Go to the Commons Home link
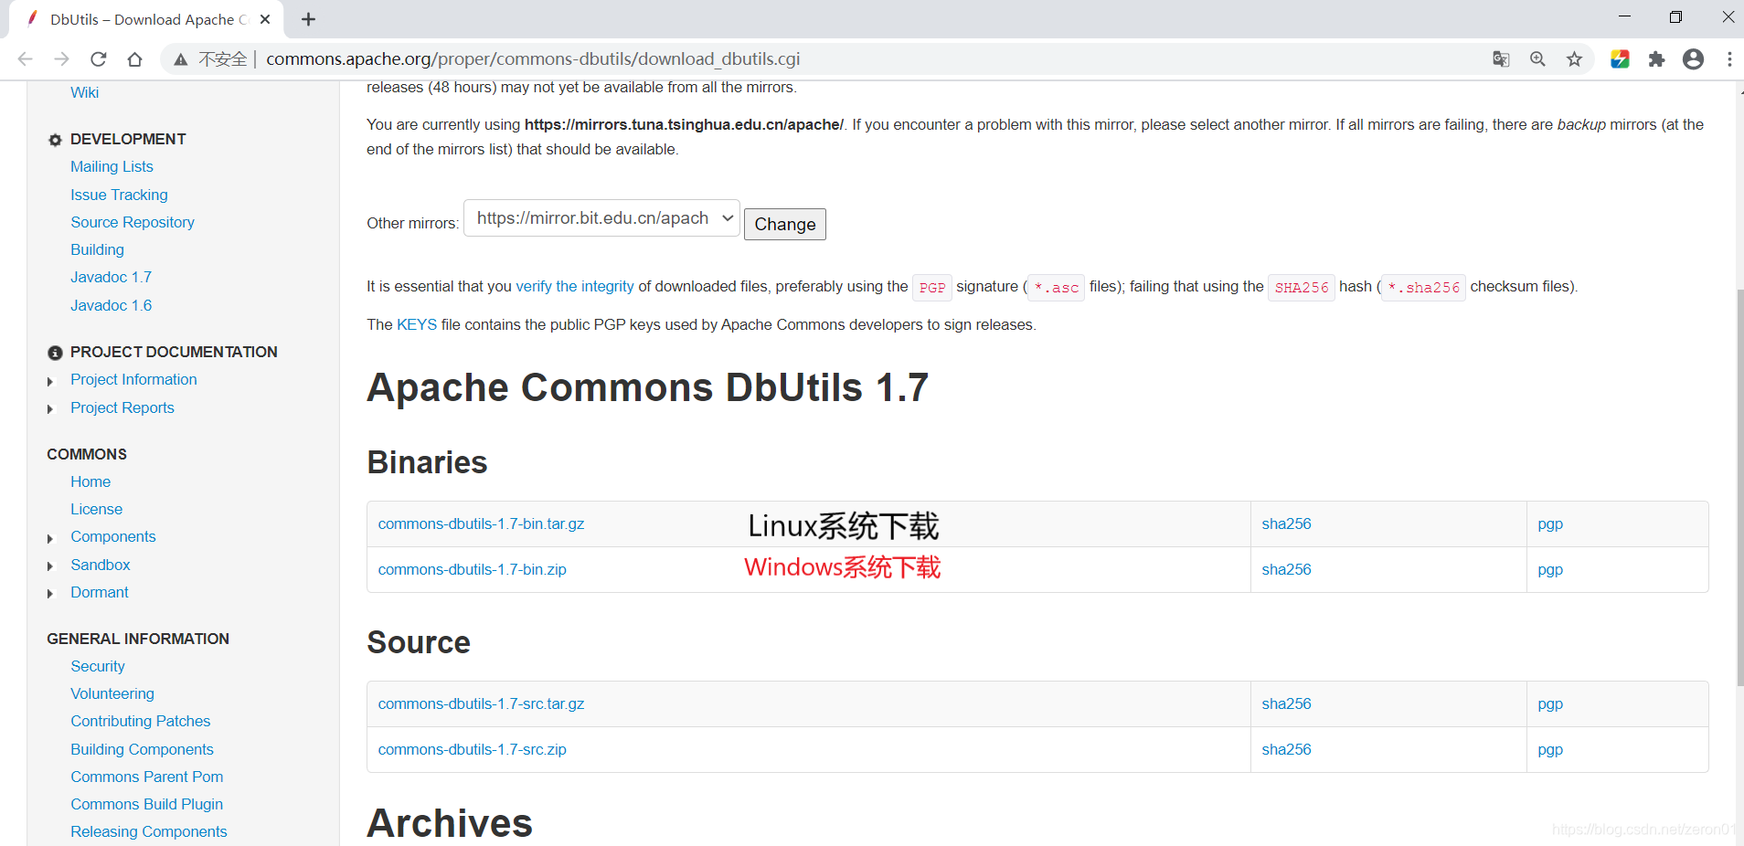1744x846 pixels. coord(90,481)
